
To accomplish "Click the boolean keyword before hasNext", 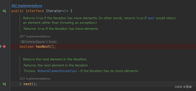I will click(x=27, y=47).
